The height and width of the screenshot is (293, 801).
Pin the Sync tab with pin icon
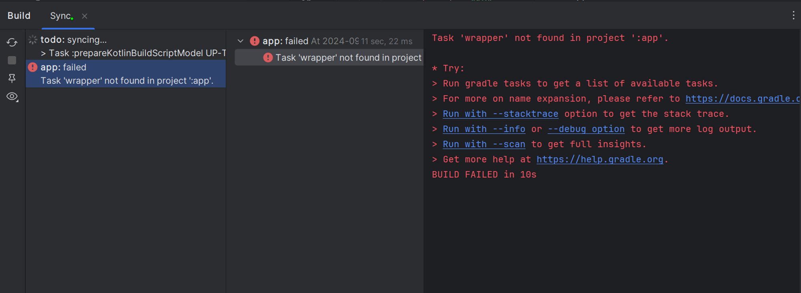(12, 78)
